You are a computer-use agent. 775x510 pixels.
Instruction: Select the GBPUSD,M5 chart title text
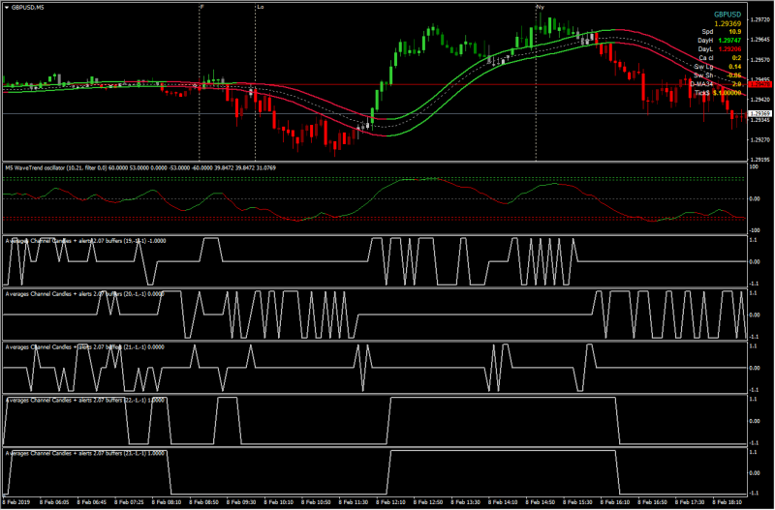(x=27, y=8)
